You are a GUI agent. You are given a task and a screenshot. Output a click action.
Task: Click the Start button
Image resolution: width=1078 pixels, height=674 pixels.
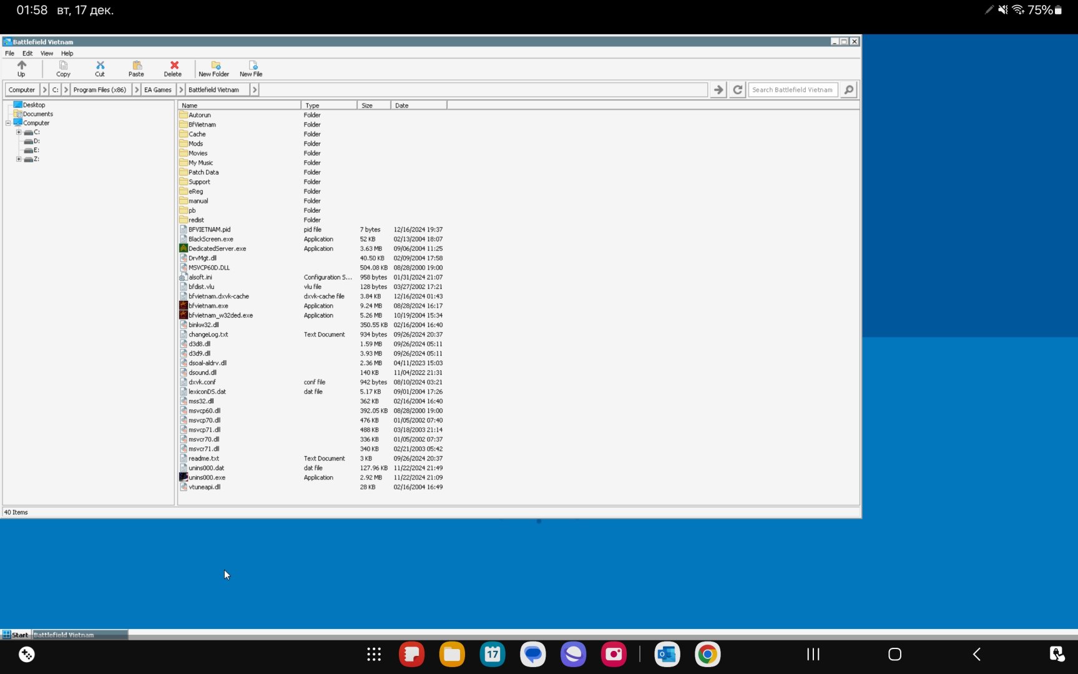click(16, 635)
